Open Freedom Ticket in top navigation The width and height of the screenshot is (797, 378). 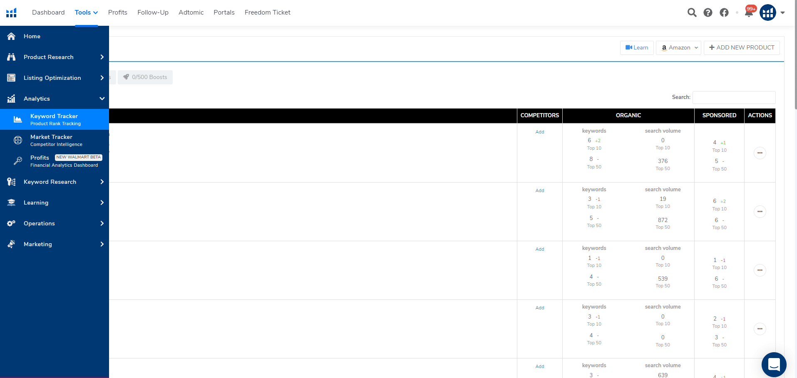pyautogui.click(x=268, y=12)
